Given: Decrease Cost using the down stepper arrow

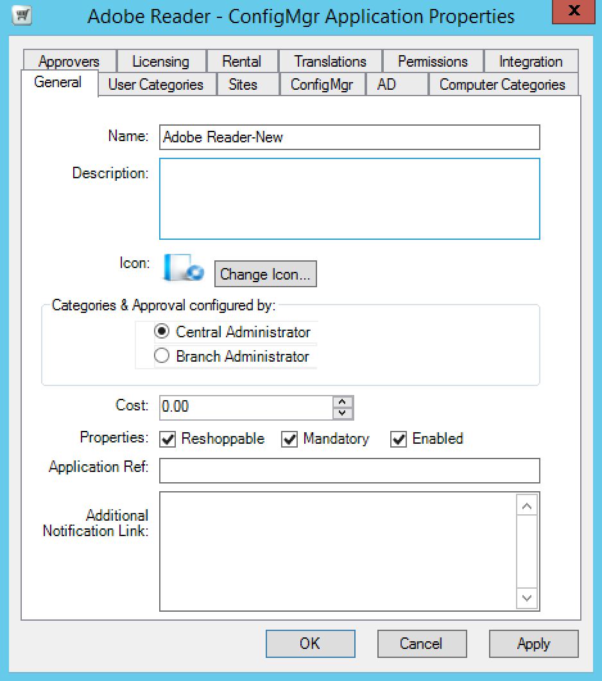Looking at the screenshot, I should [x=343, y=413].
